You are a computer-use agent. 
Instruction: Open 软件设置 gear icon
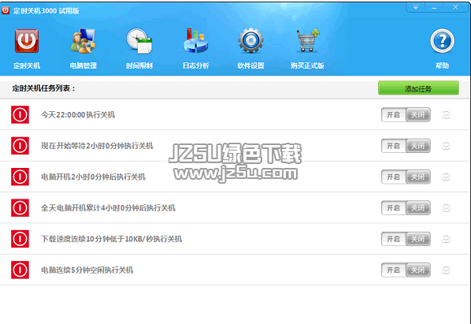pos(250,40)
